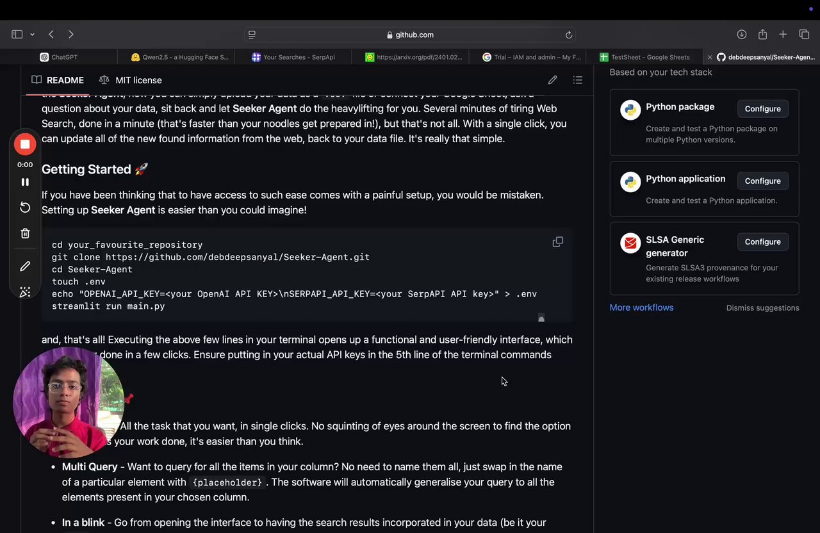This screenshot has width=820, height=533.
Task: Expand the sidebar dropdown chevron
Action: pyautogui.click(x=32, y=35)
